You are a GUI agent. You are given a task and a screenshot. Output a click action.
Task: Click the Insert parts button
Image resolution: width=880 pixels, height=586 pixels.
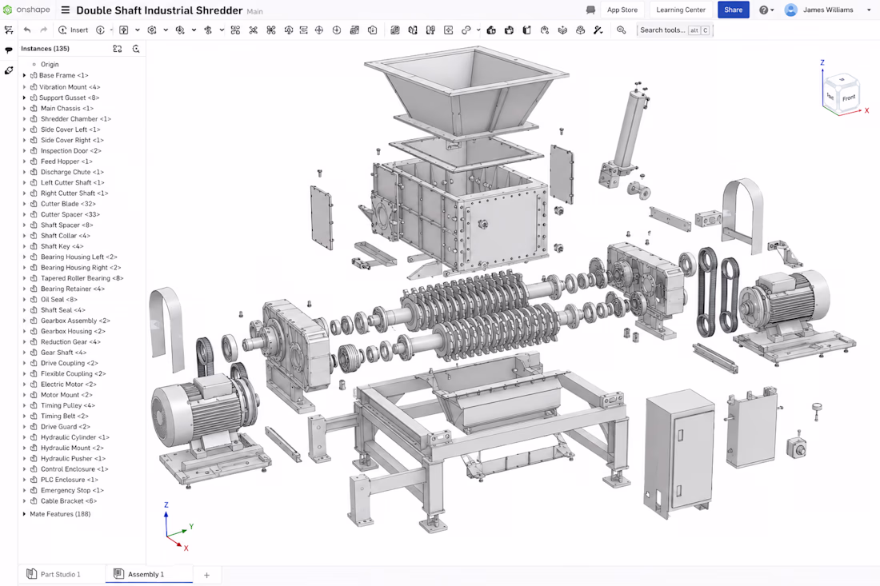[74, 30]
